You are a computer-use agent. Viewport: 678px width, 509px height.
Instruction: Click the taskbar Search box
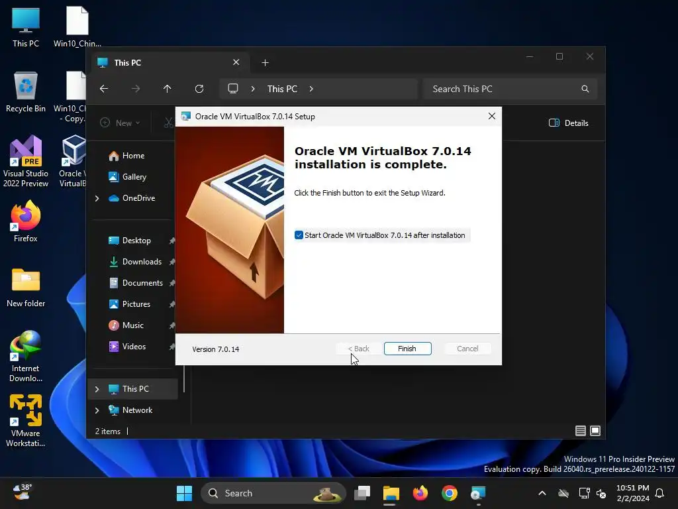(x=273, y=493)
